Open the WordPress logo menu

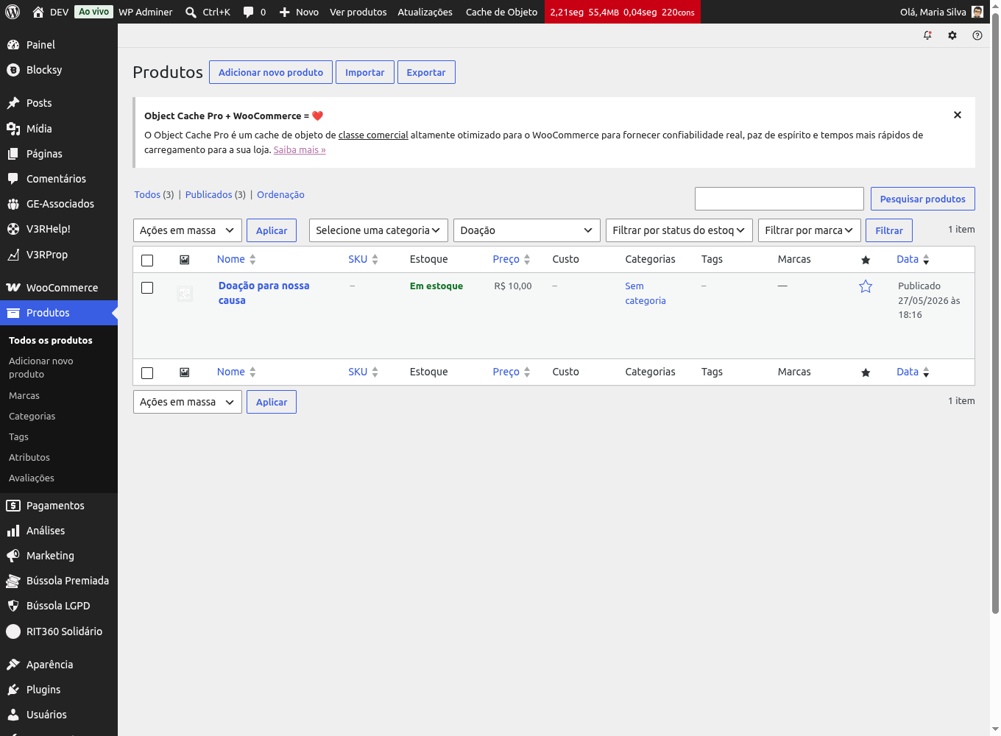[13, 12]
